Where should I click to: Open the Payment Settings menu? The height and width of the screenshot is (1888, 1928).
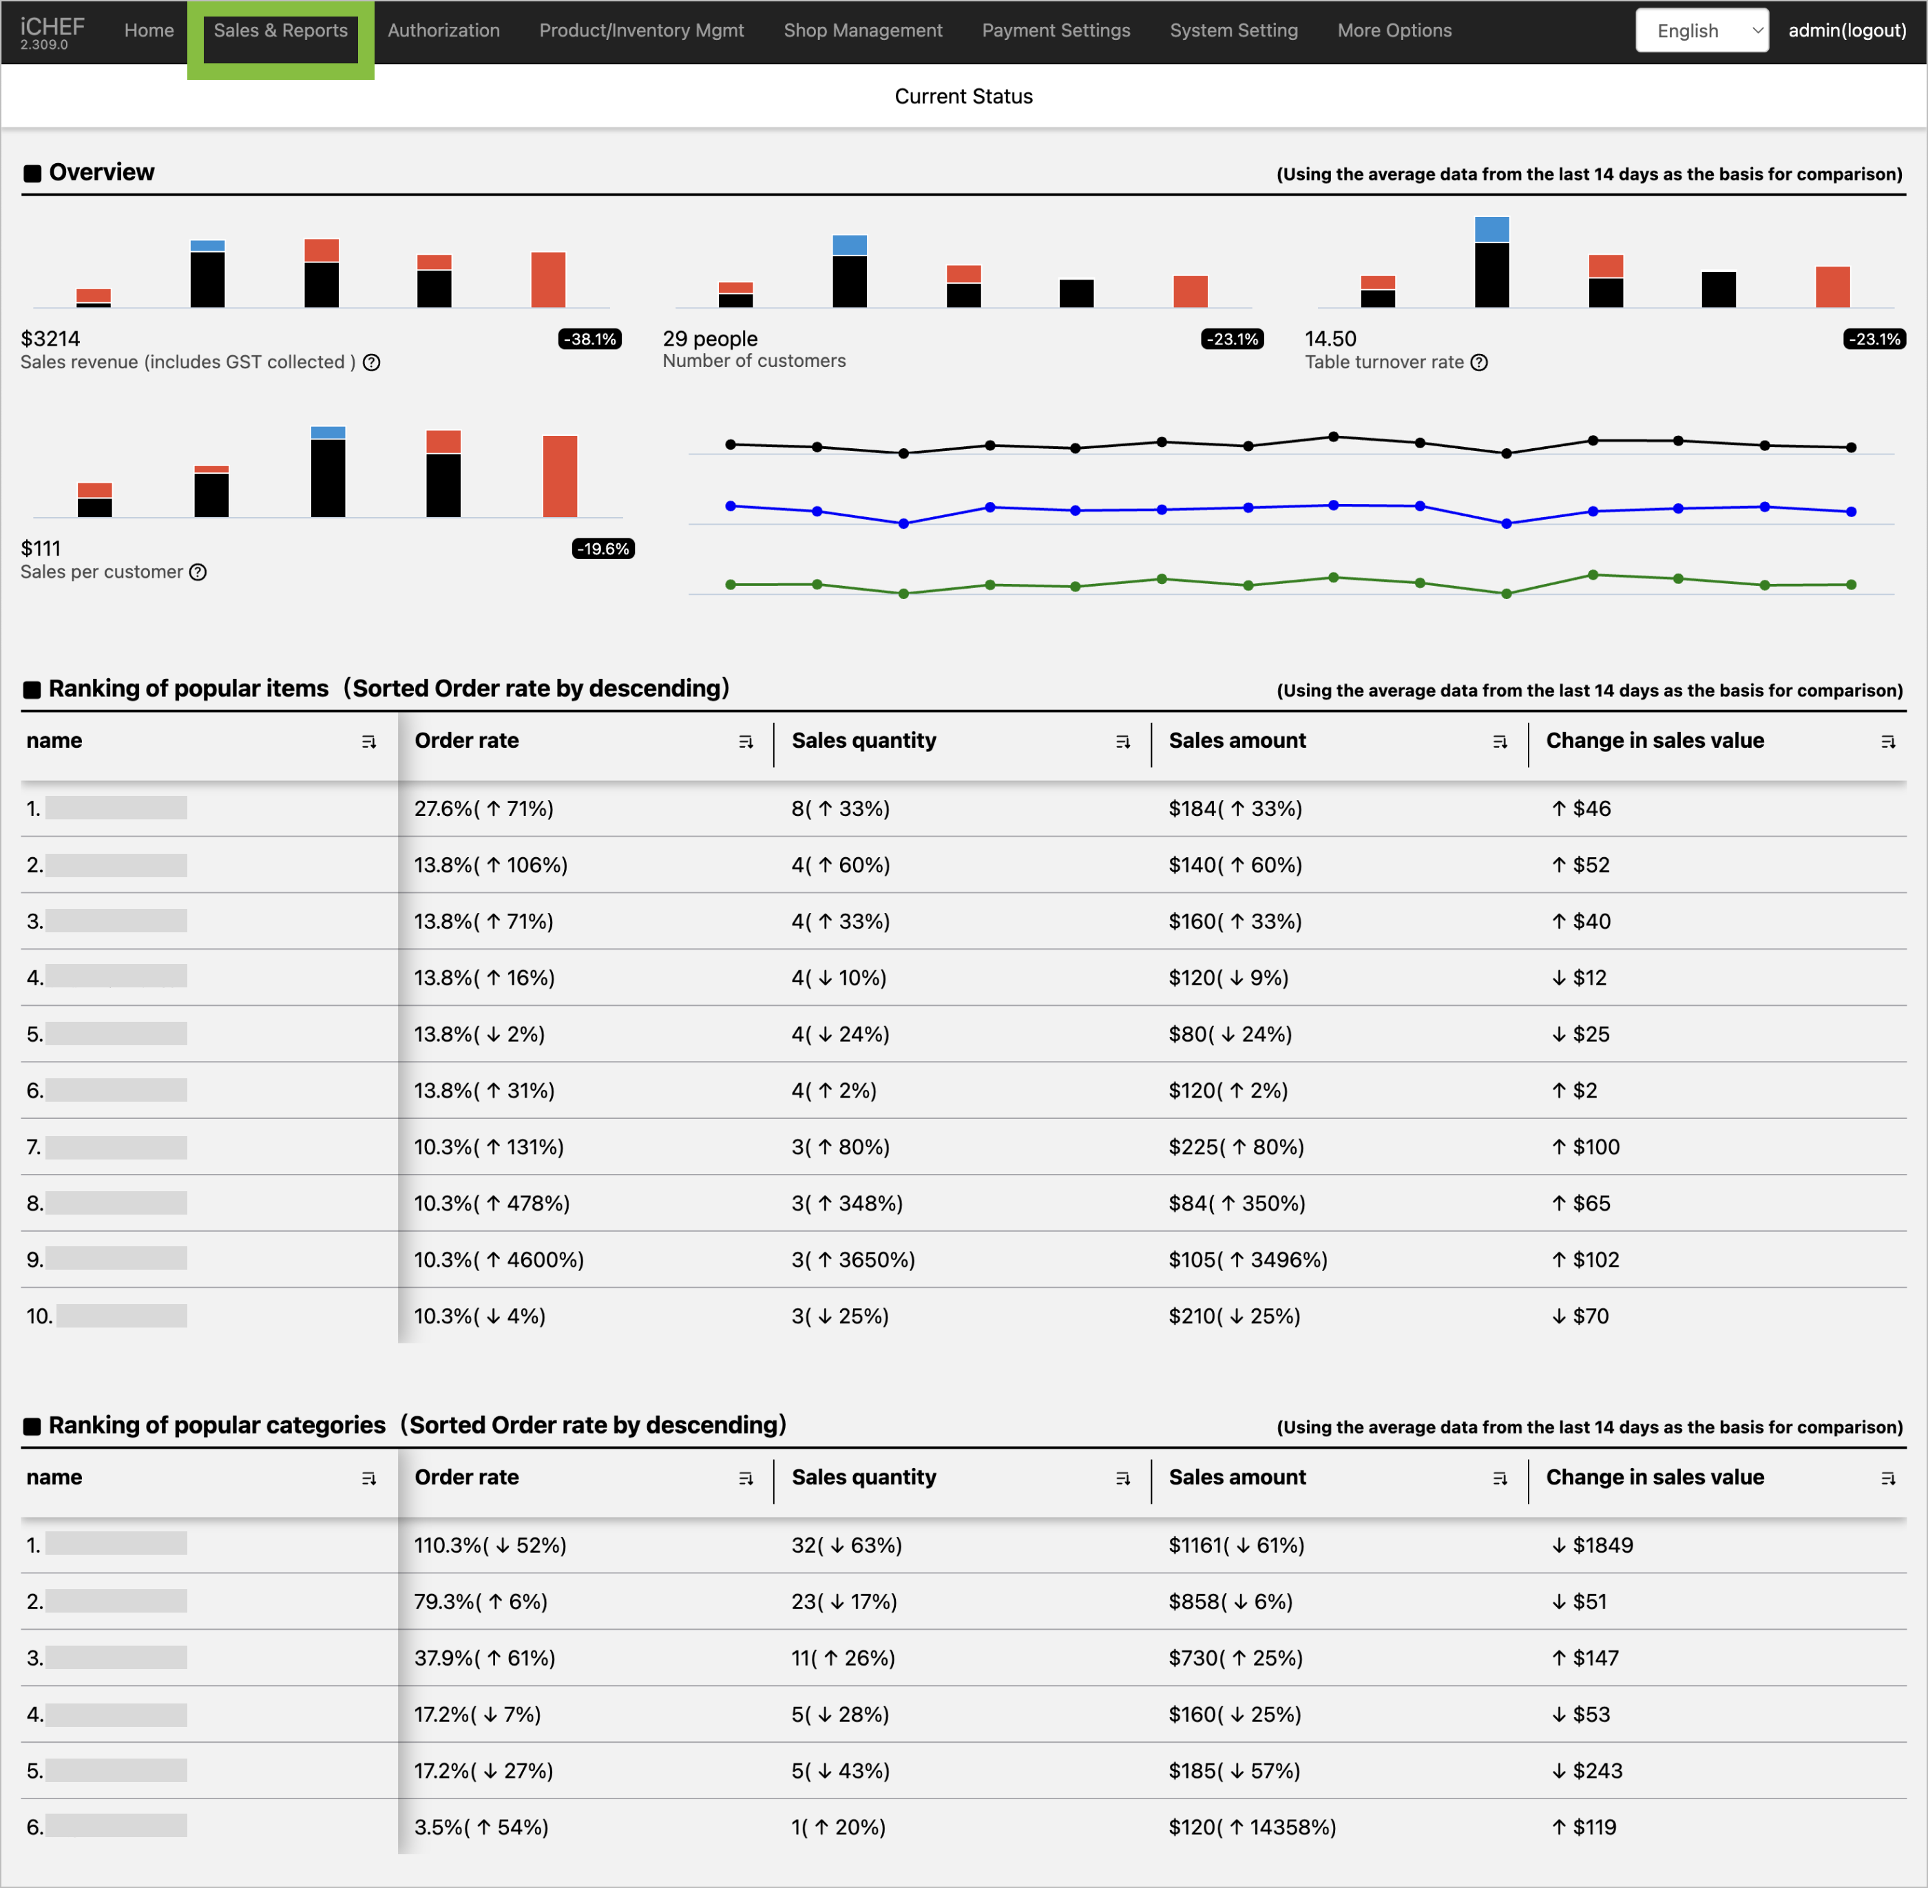(x=1056, y=31)
